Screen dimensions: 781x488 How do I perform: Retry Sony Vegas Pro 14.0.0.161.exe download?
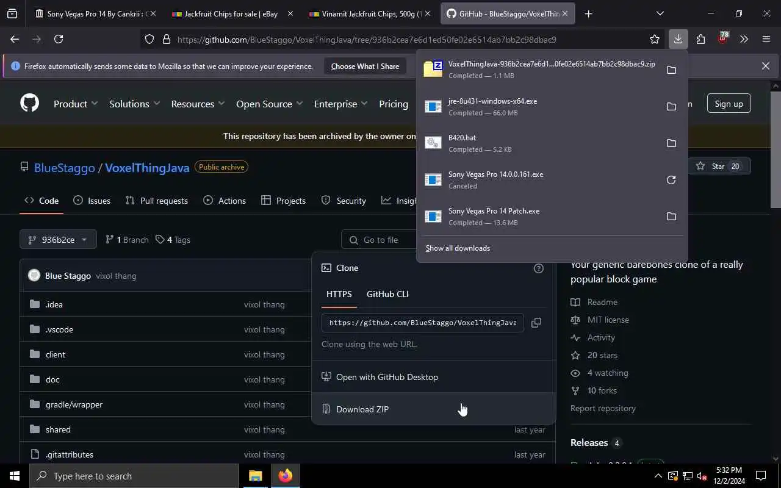tap(671, 179)
